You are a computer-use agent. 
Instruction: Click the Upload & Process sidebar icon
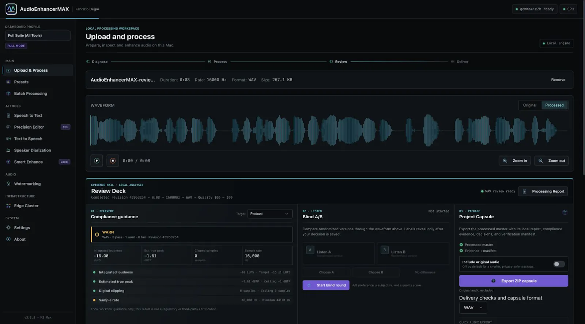pos(8,70)
